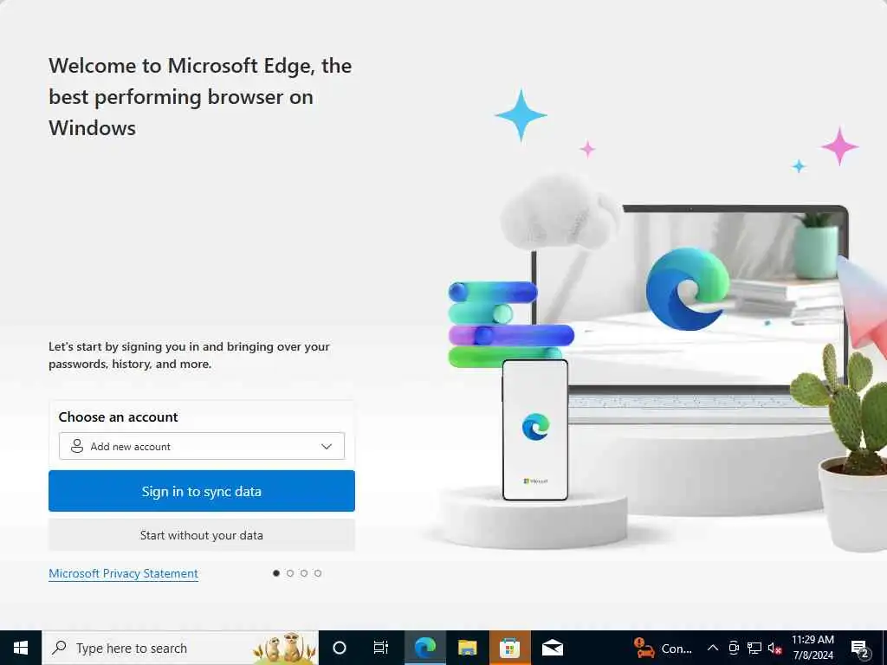The width and height of the screenshot is (887, 665).
Task: Click the network status tray icon
Action: pyautogui.click(x=754, y=648)
